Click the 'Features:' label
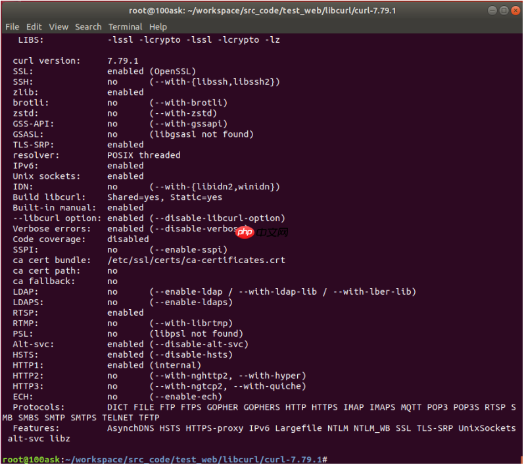 pos(36,428)
